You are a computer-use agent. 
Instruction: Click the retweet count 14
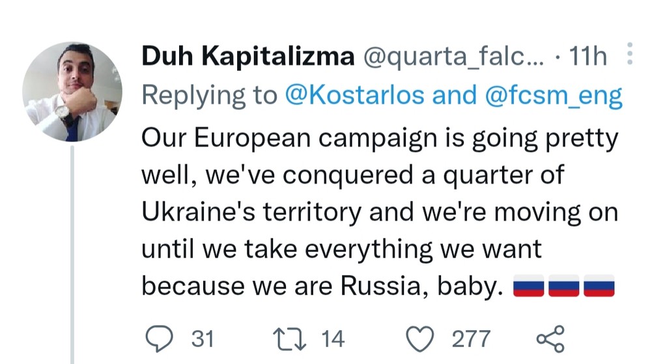pyautogui.click(x=333, y=339)
